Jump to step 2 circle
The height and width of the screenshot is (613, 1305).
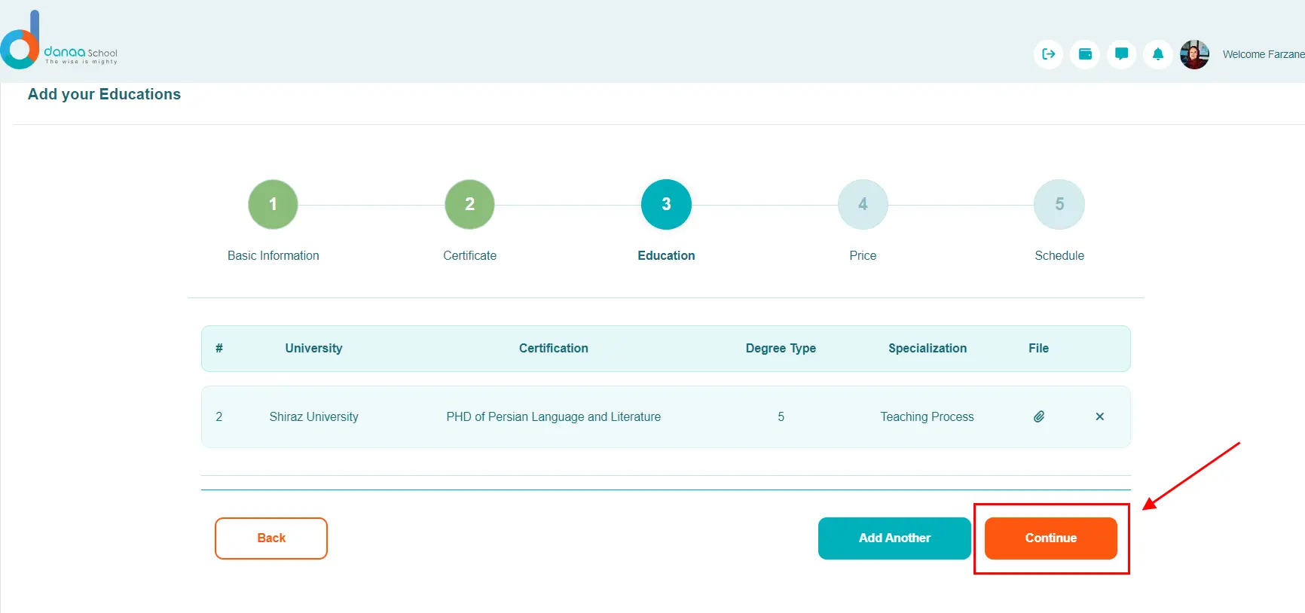tap(469, 204)
